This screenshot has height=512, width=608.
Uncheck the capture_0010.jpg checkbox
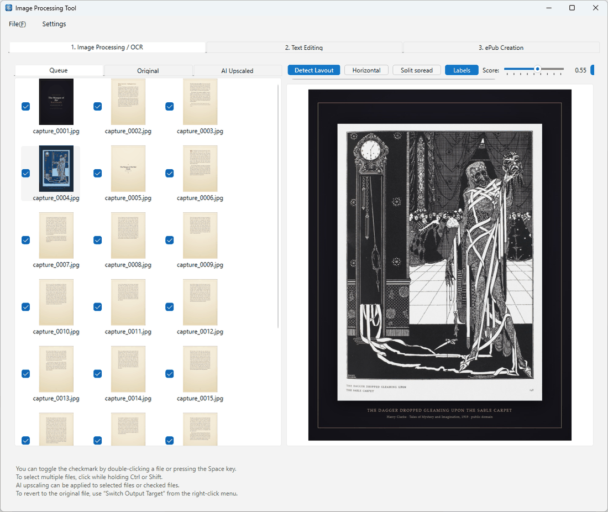(25, 307)
